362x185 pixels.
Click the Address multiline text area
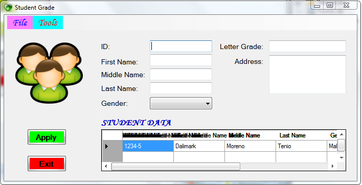click(x=307, y=75)
